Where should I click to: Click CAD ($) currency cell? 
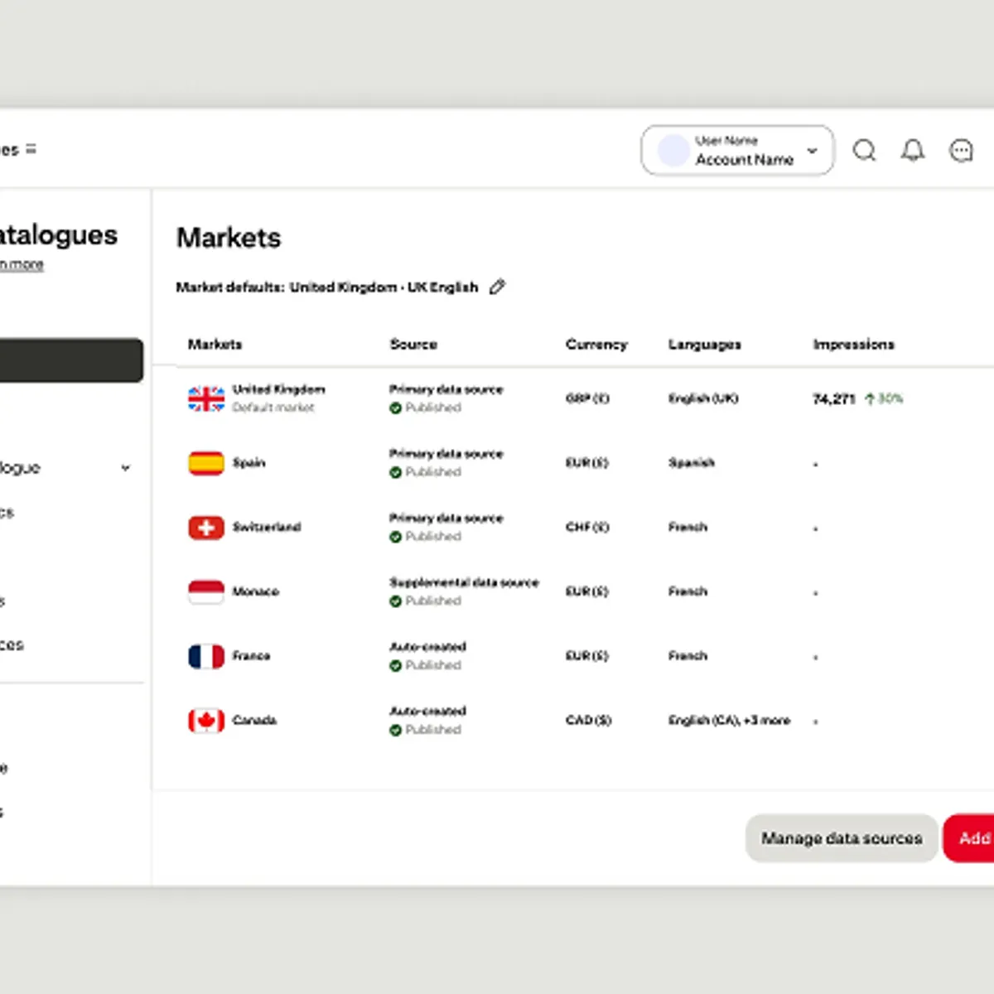tap(588, 721)
